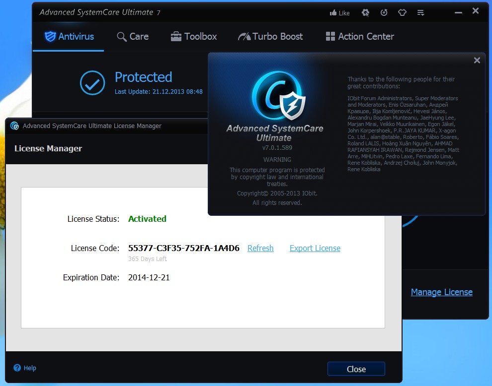Screen dimensions: 492x386
Task: Open the Toolbox tab
Action: [194, 36]
